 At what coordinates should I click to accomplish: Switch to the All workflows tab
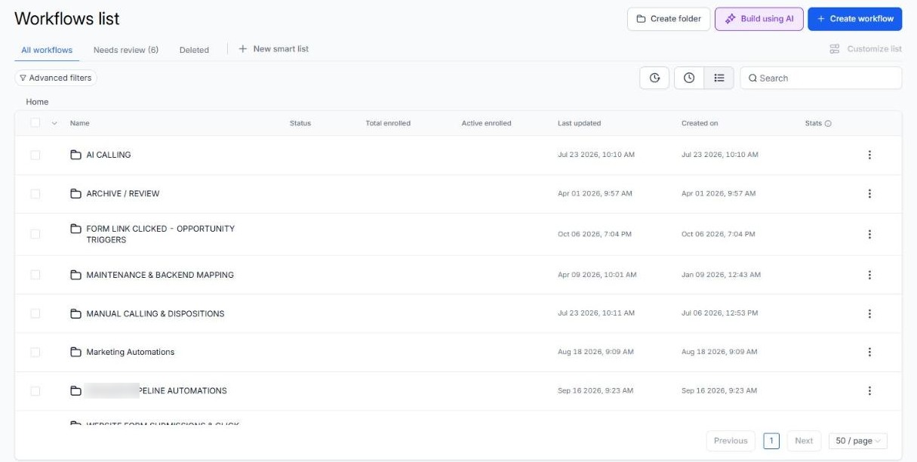click(47, 50)
